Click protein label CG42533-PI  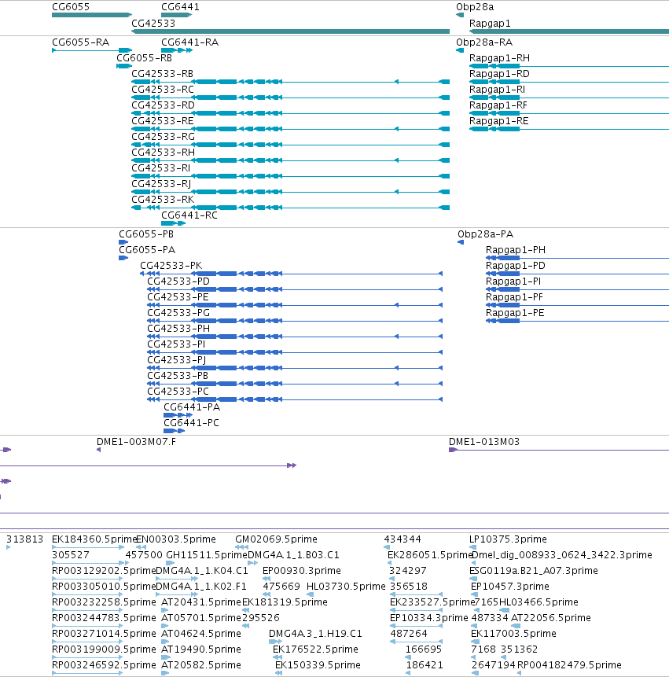[176, 344]
